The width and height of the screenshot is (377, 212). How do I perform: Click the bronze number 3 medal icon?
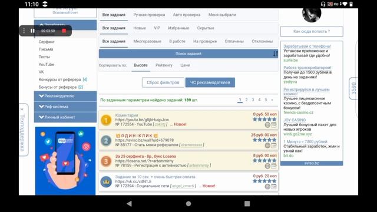(x=106, y=161)
